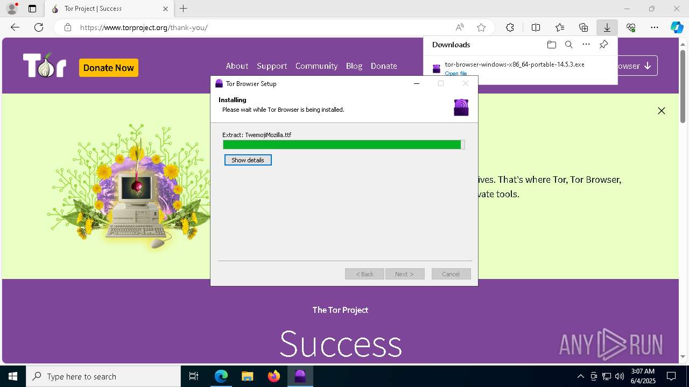Dismiss the banner with X icon

[x=662, y=111]
